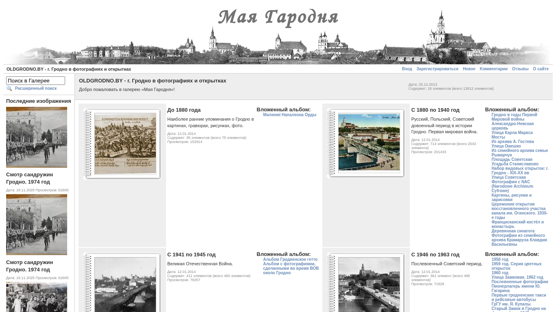Click the magnifier icon beside Расширенный поиск
This screenshot has height=312, width=556.
9,89
